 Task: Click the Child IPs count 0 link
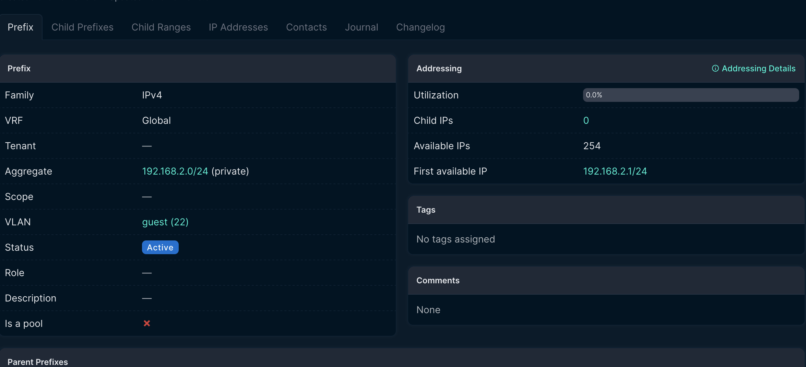click(x=586, y=120)
